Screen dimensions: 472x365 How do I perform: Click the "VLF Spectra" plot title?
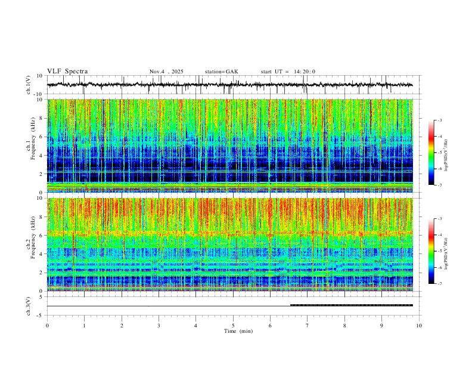[x=67, y=72]
